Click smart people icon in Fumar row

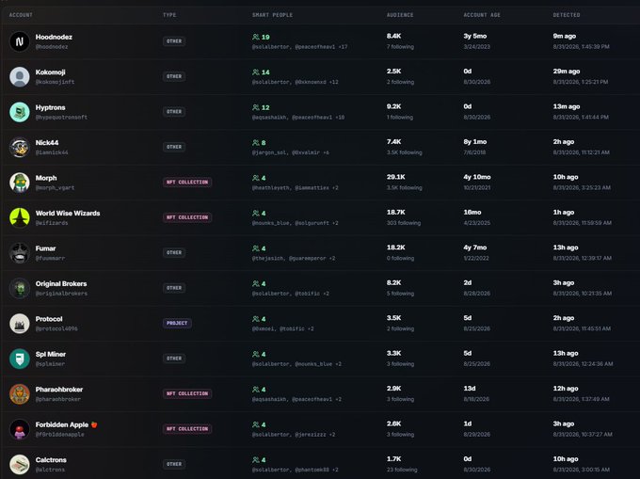pos(256,248)
